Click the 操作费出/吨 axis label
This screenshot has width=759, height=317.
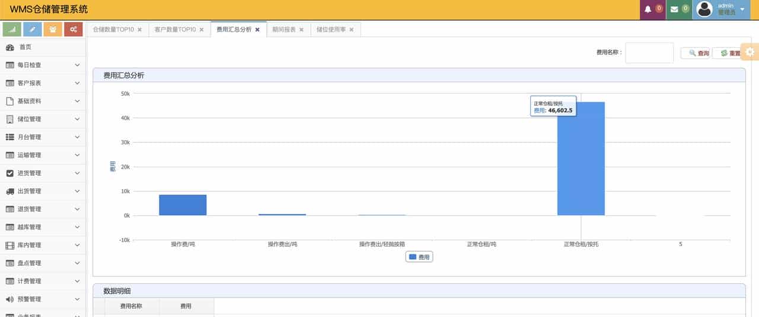[x=282, y=244]
